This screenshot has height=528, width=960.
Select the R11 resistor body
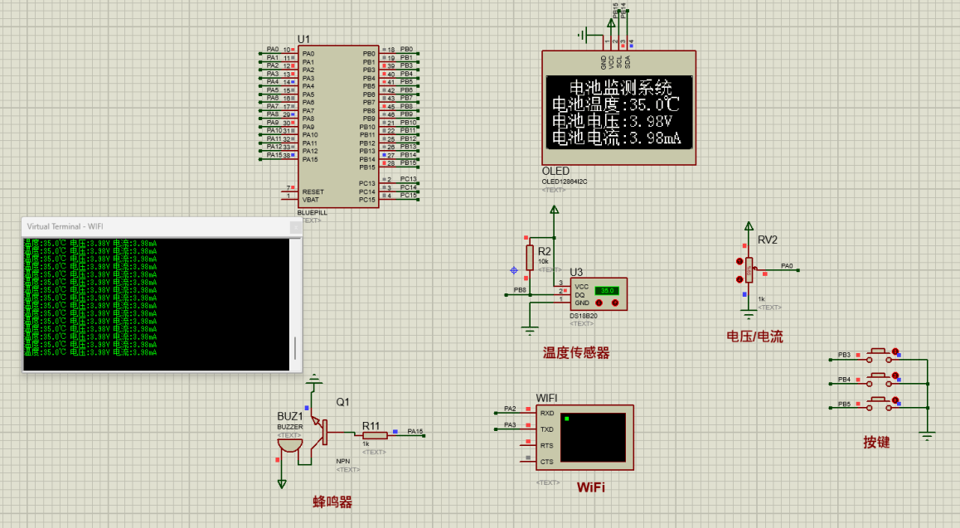(x=375, y=434)
